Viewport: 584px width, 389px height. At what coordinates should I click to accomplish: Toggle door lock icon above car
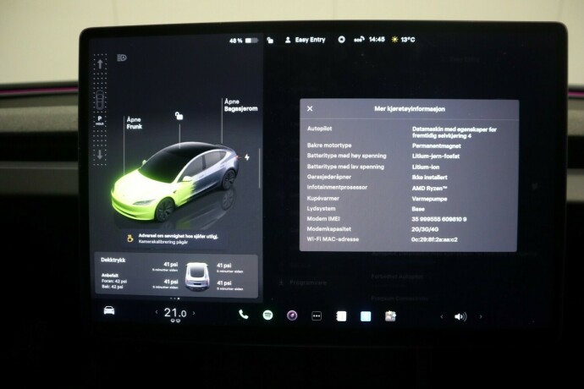[x=179, y=116]
